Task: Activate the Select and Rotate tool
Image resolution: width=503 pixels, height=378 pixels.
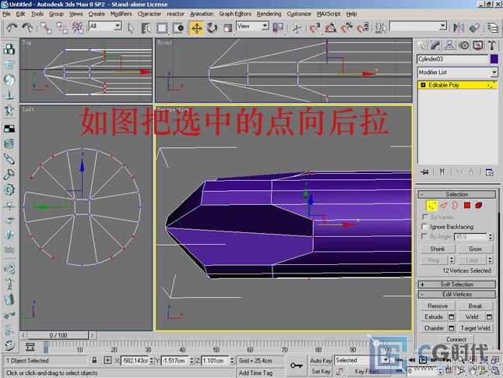Action: click(212, 28)
